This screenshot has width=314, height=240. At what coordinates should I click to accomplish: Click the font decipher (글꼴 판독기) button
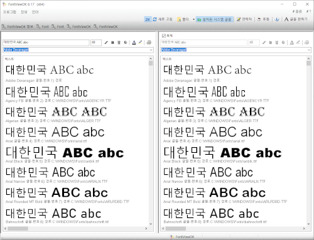point(296,19)
